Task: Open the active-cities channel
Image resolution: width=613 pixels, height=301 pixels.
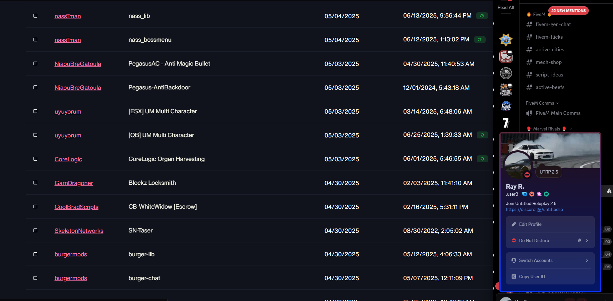Action: pyautogui.click(x=550, y=50)
